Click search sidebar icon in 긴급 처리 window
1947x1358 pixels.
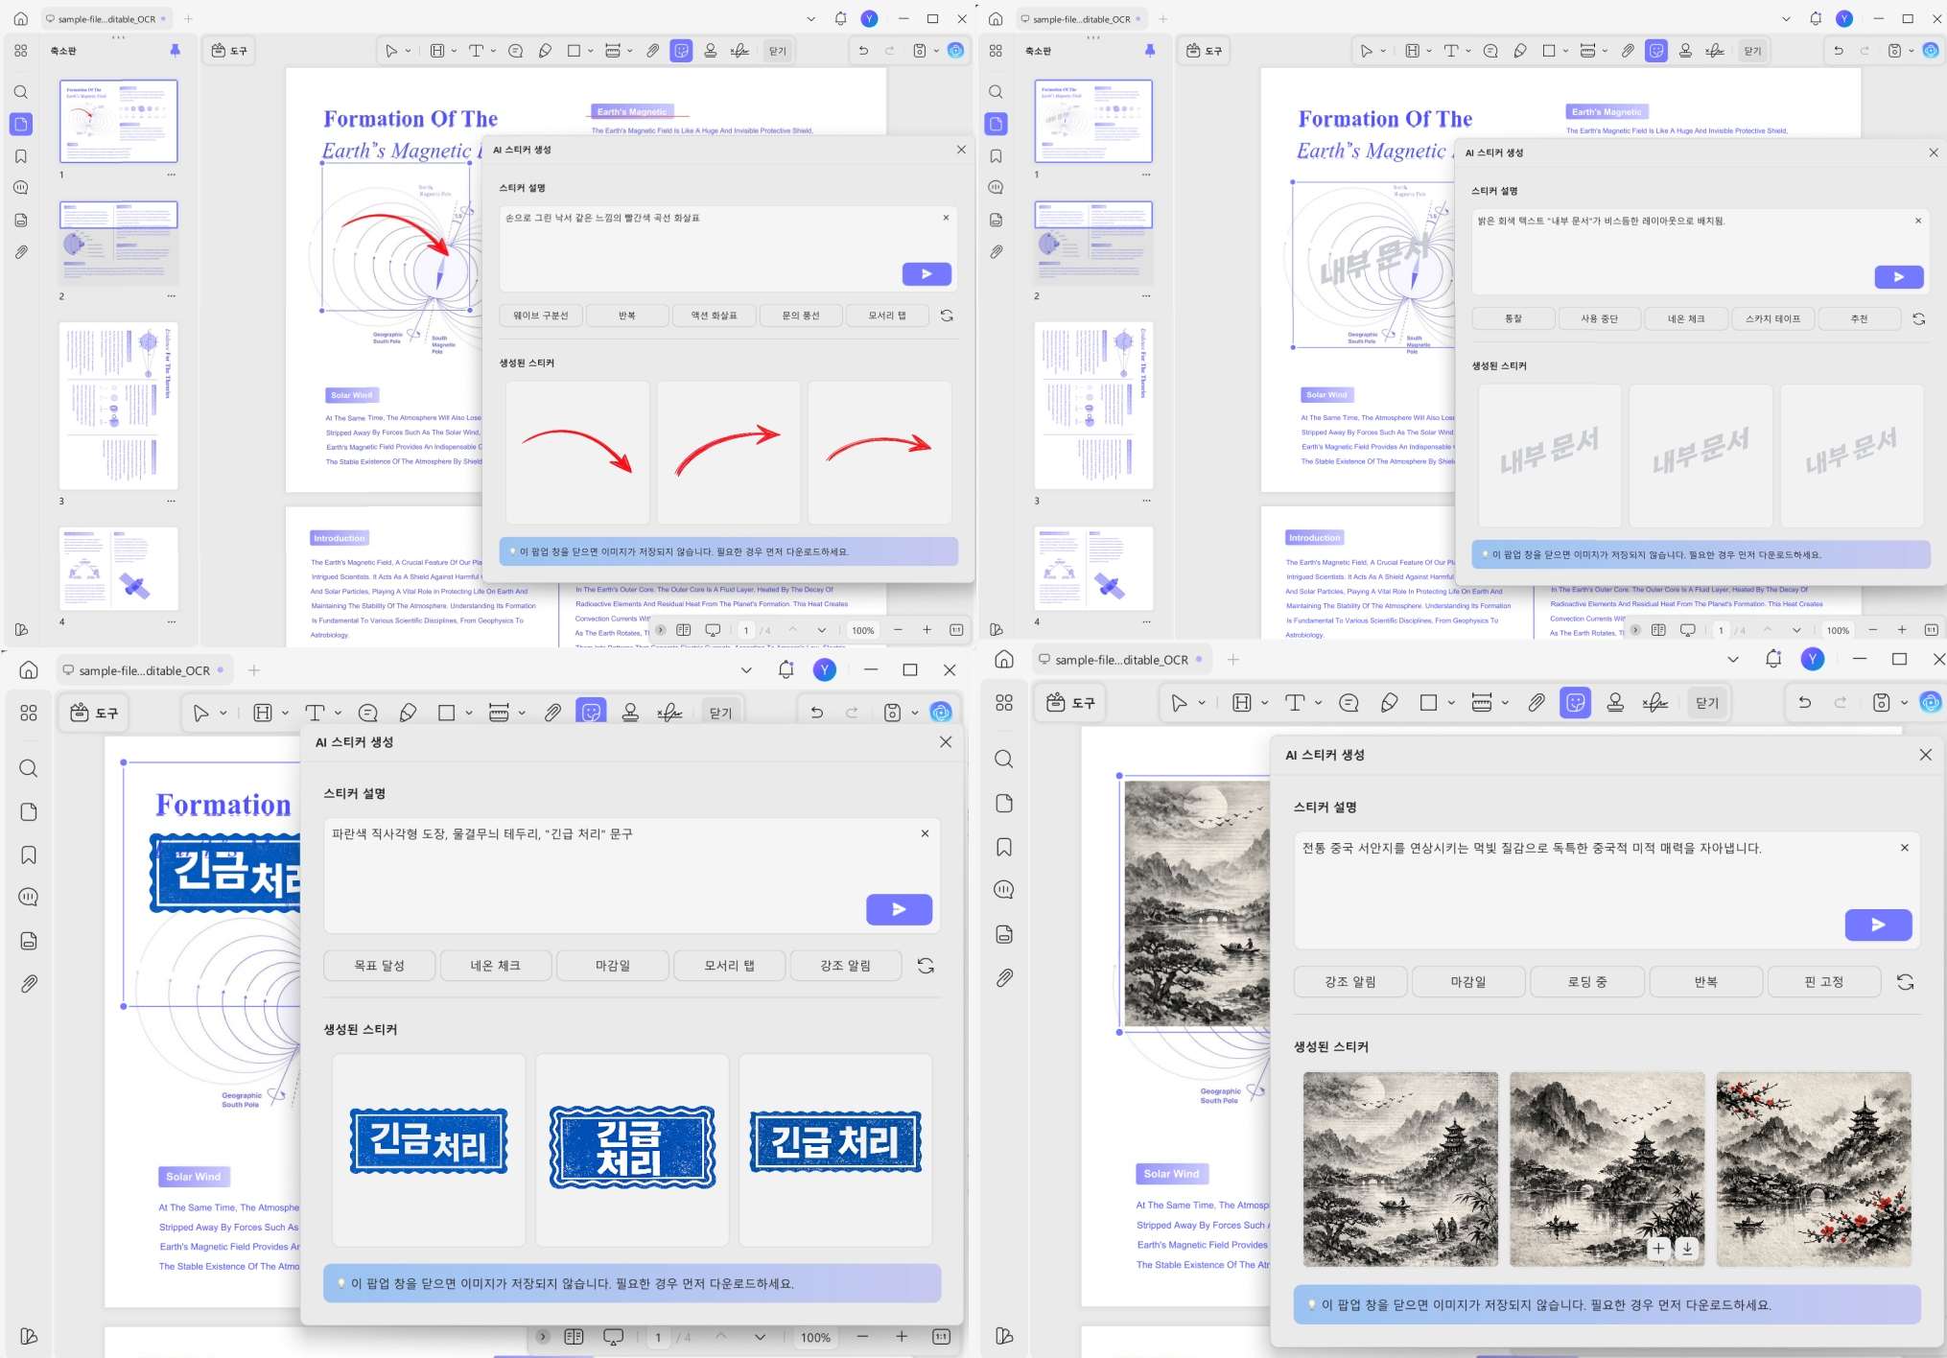click(x=29, y=768)
